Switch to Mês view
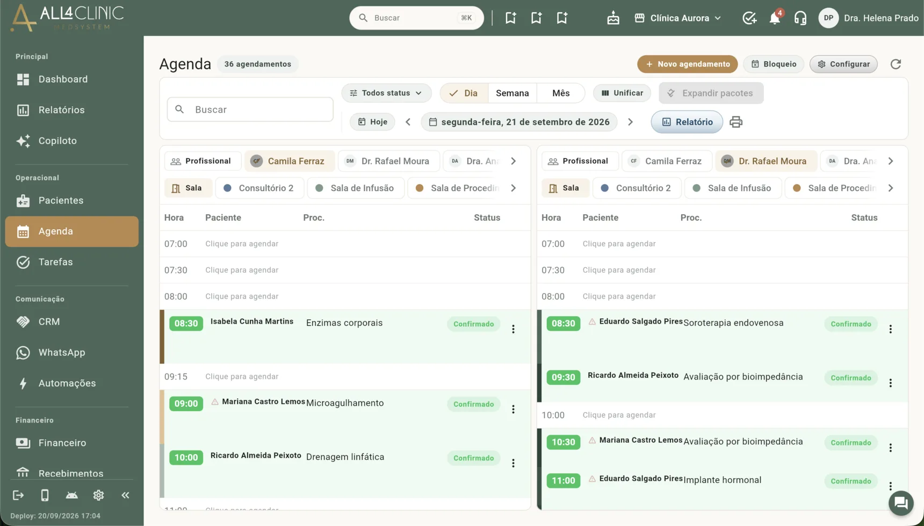The width and height of the screenshot is (924, 526). coord(560,93)
